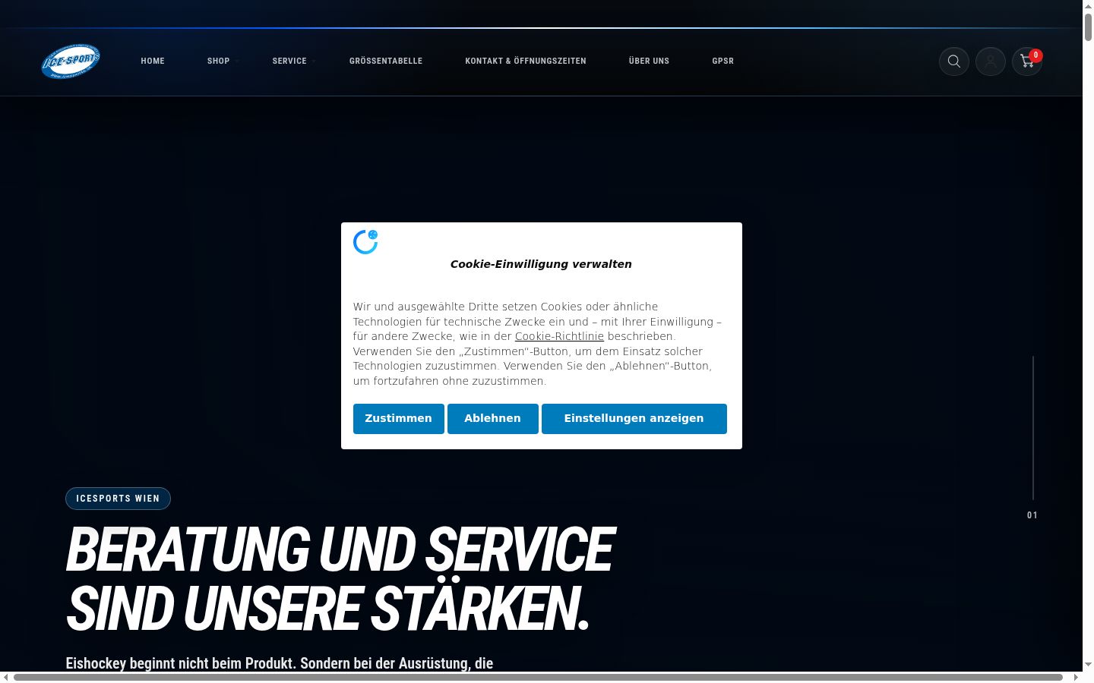Image resolution: width=1094 pixels, height=683 pixels.
Task: Go to HOME menu item
Action: click(x=153, y=61)
